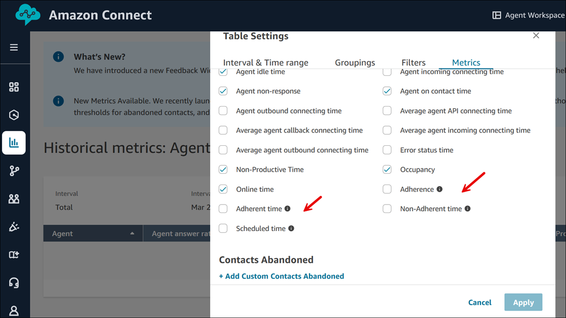
Task: Disable the Agent on contact time checkbox
Action: [x=387, y=91]
